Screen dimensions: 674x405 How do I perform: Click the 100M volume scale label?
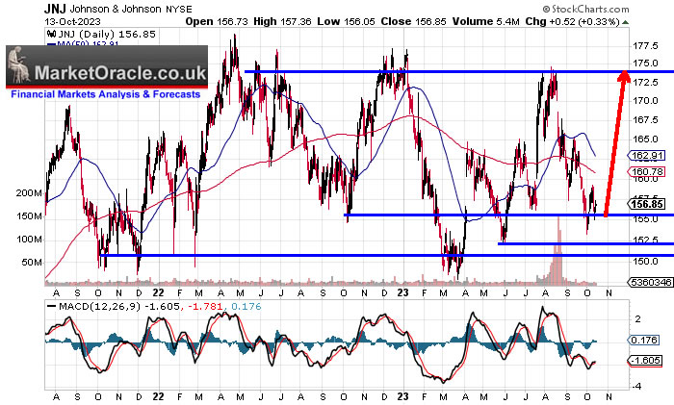tap(29, 239)
